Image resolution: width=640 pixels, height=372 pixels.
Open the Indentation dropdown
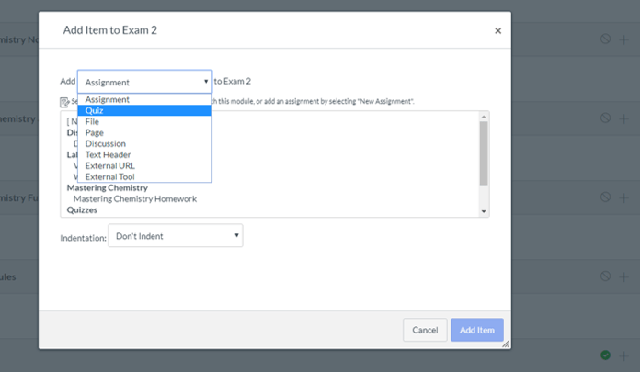[x=175, y=236]
